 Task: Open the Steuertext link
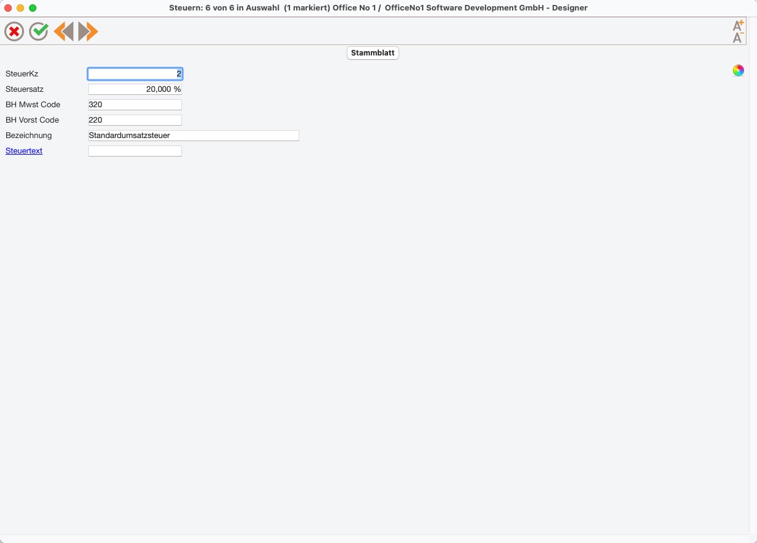click(24, 150)
